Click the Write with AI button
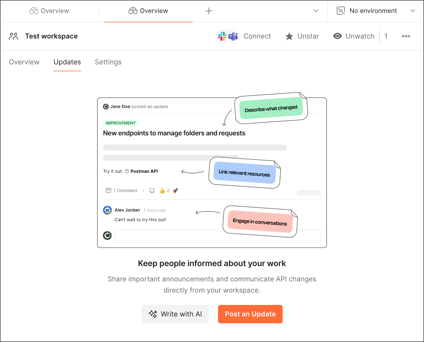This screenshot has height=342, width=424. point(175,314)
